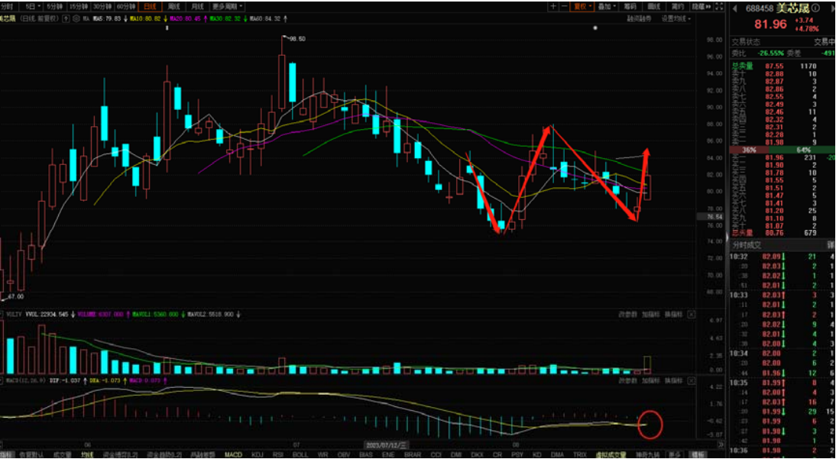
Task: Close the volume indicator panel
Action: (x=692, y=314)
